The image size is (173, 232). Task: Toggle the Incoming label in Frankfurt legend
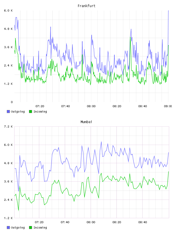click(40, 111)
